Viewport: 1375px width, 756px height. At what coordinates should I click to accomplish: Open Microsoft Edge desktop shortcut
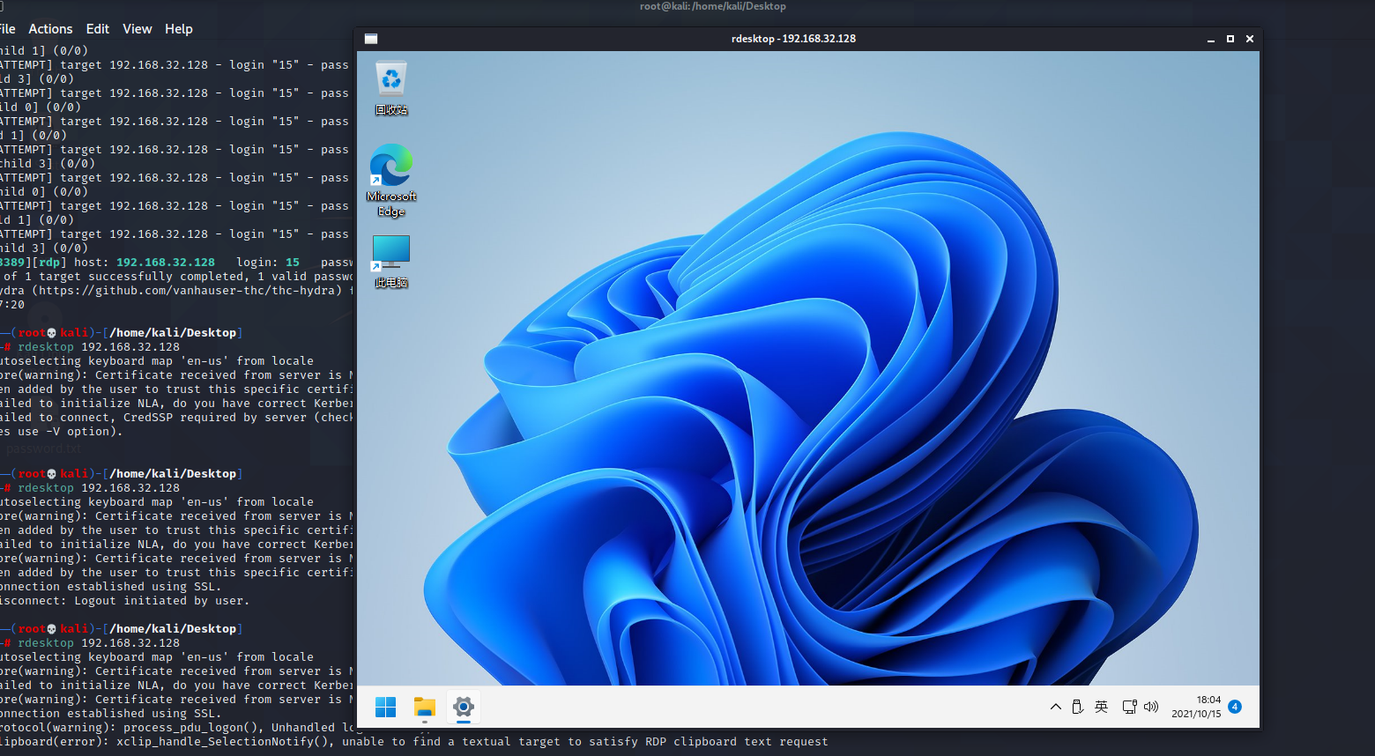coord(391,181)
